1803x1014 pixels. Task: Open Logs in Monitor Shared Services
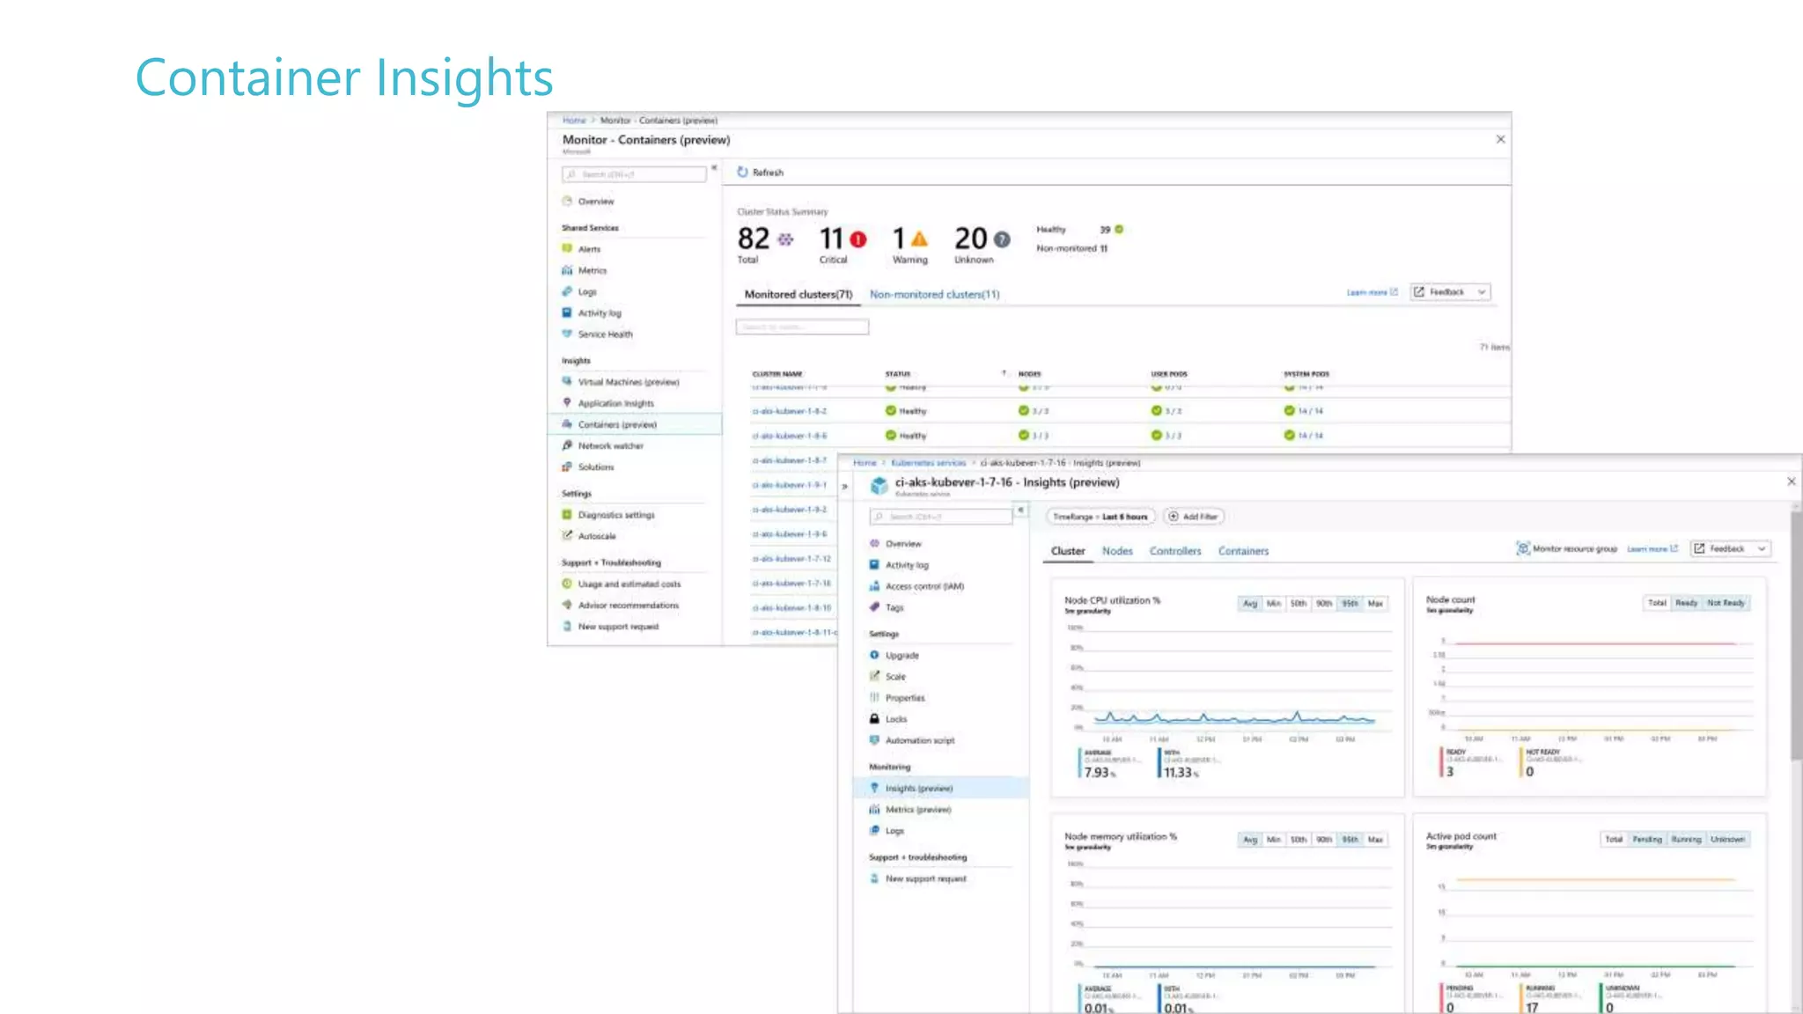[586, 291]
